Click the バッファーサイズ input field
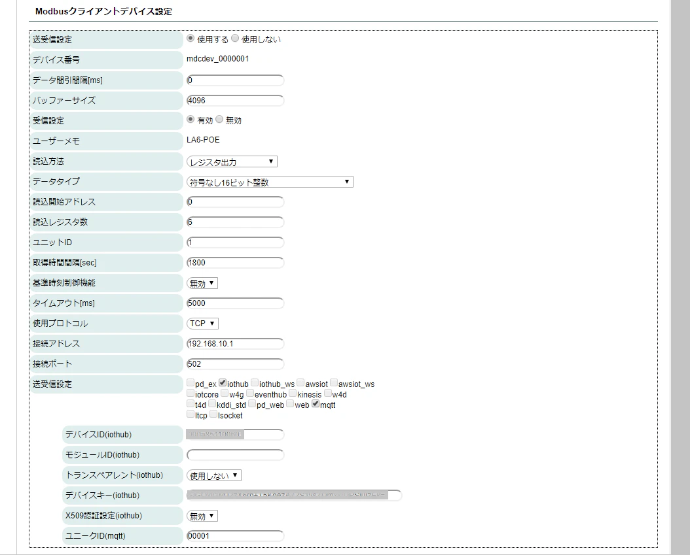Image resolution: width=690 pixels, height=555 pixels. 236,101
